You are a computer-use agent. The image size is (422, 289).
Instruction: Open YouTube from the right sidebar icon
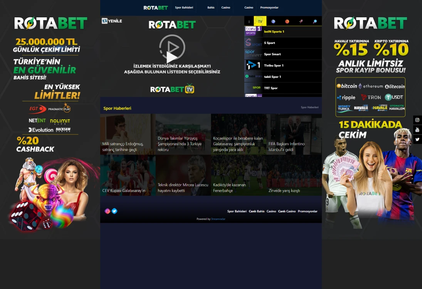coord(417,129)
